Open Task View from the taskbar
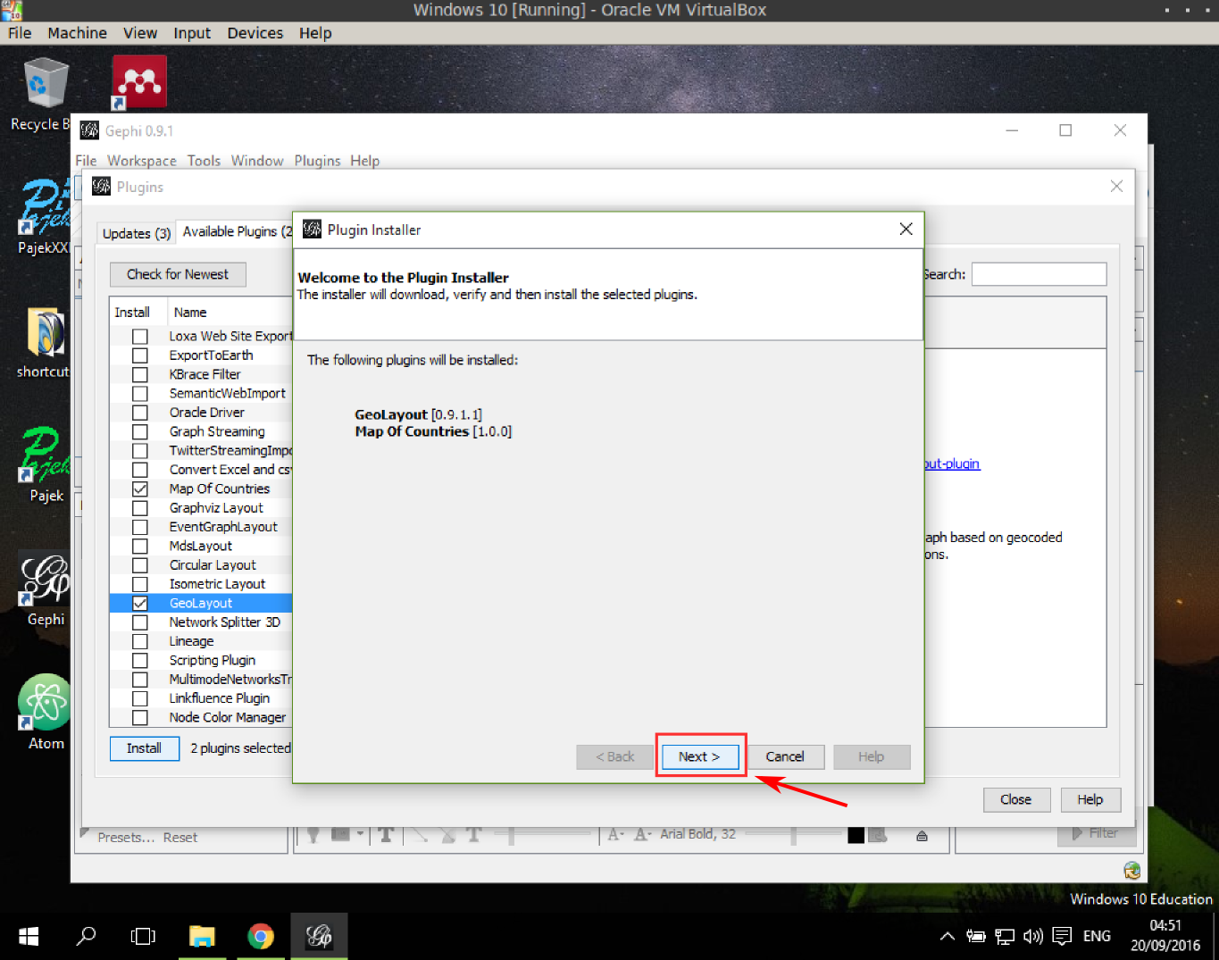The height and width of the screenshot is (960, 1219). coord(143,936)
